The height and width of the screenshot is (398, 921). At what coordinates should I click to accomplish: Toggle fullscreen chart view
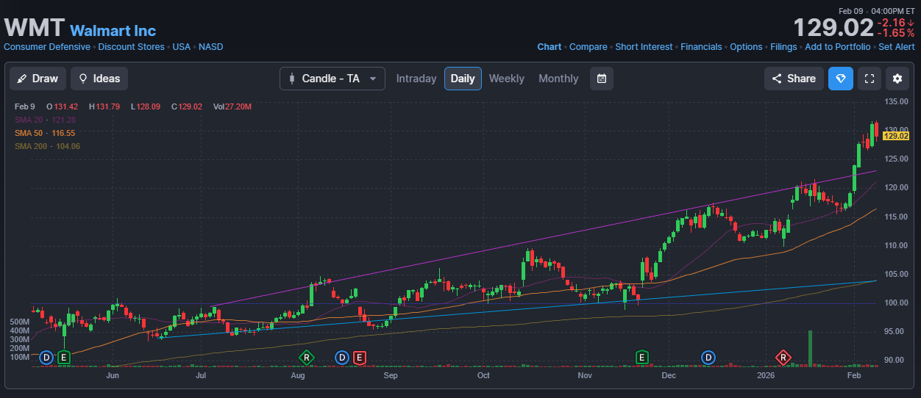coord(870,79)
